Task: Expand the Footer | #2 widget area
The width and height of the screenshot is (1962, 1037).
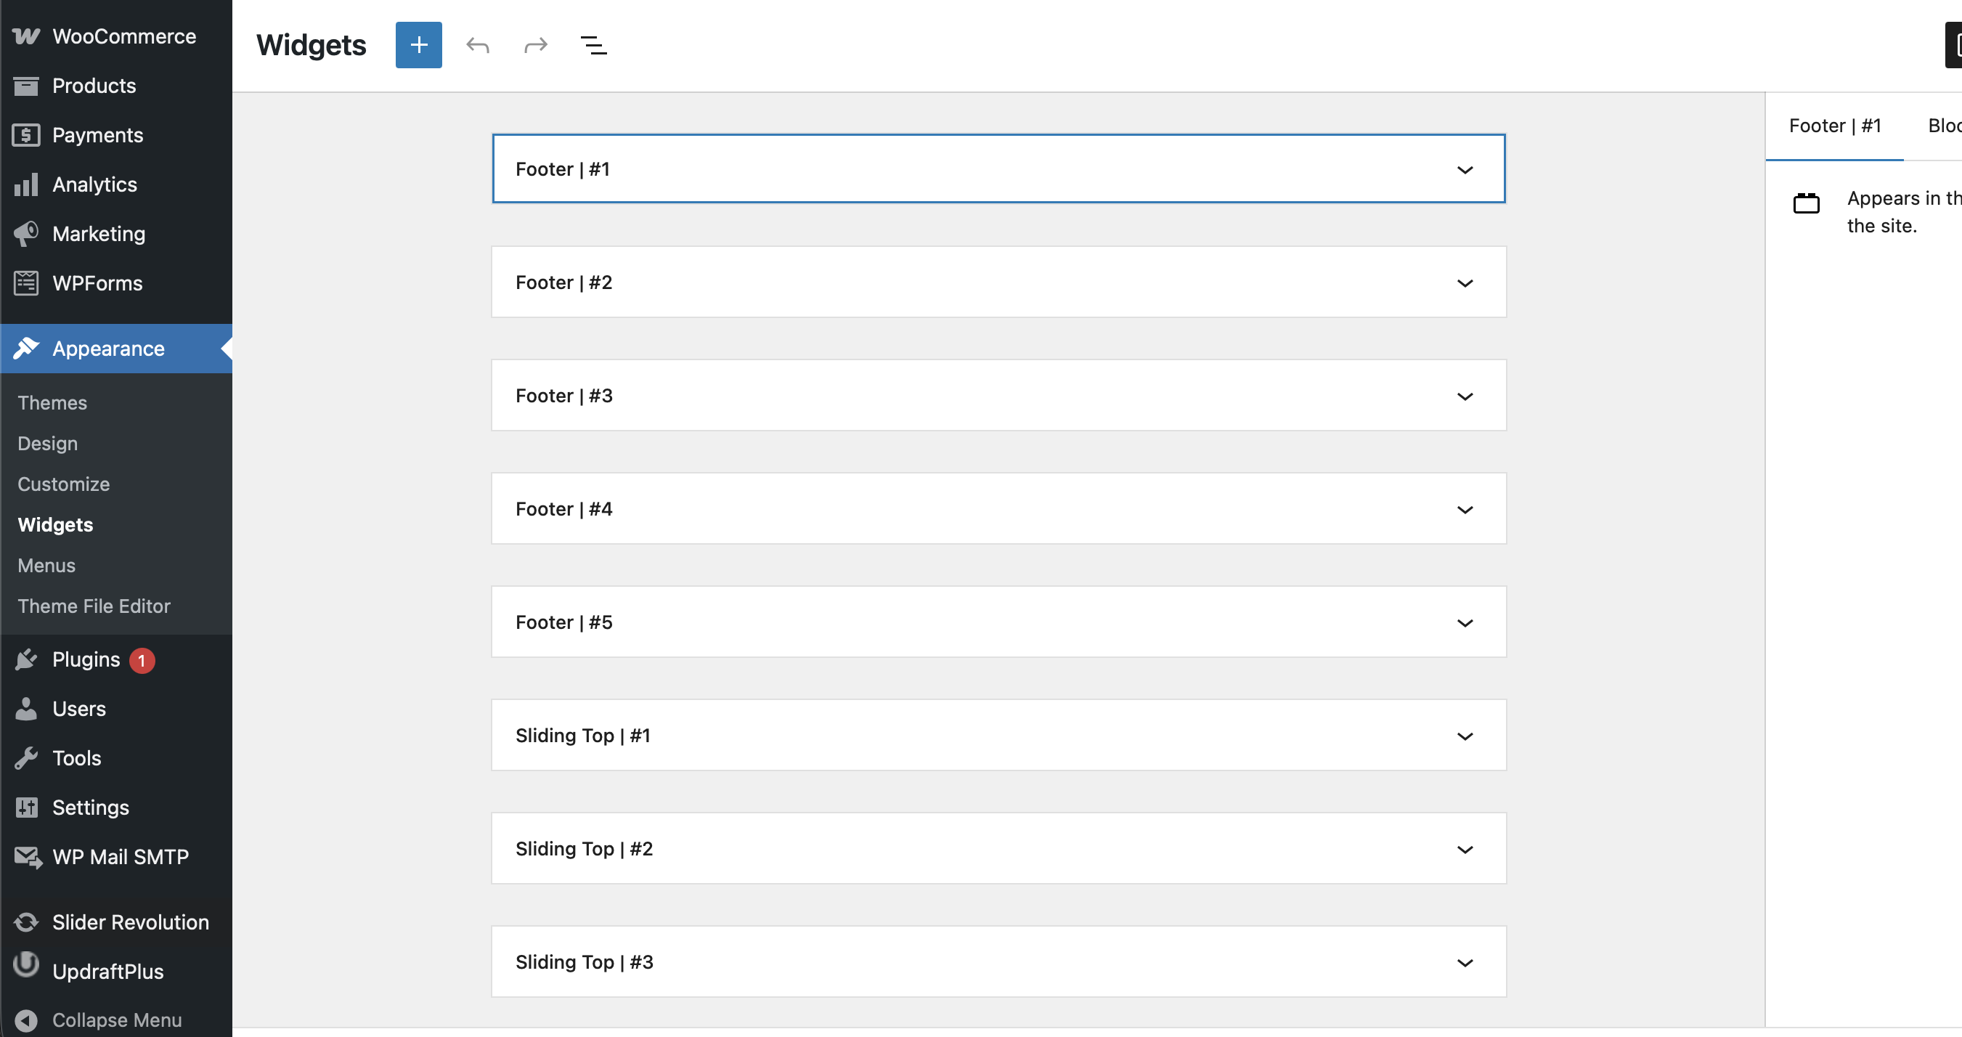Action: click(1464, 282)
